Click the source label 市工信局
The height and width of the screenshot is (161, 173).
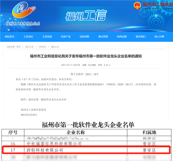tap(92, 65)
